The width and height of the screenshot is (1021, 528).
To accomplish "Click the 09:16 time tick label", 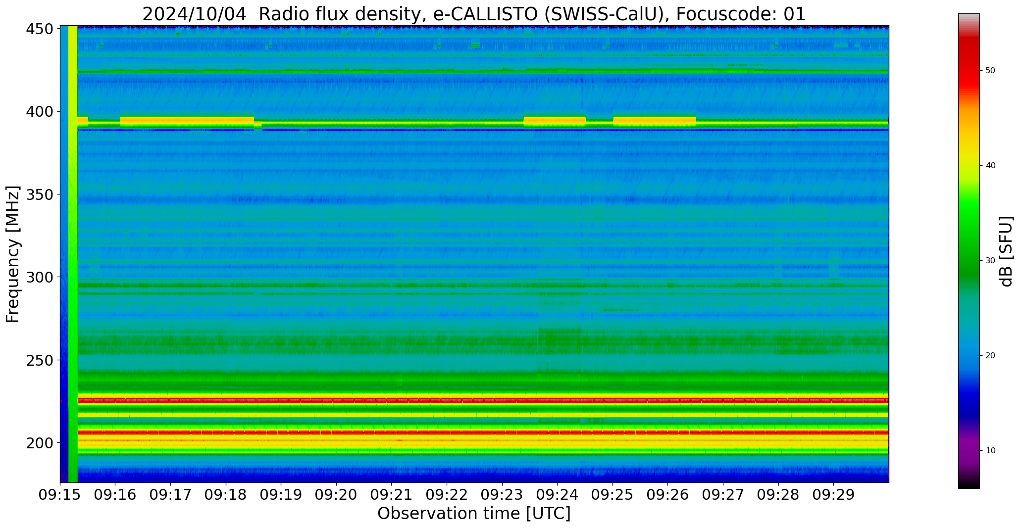I will (x=115, y=495).
